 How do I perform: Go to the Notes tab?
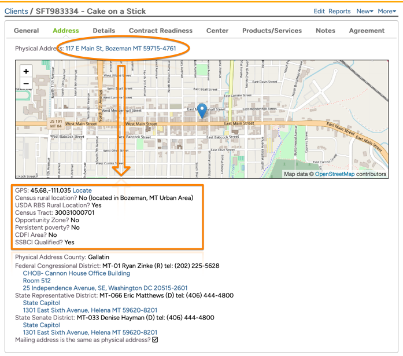click(326, 31)
